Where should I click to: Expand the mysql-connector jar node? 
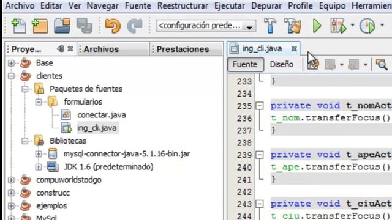click(x=39, y=153)
